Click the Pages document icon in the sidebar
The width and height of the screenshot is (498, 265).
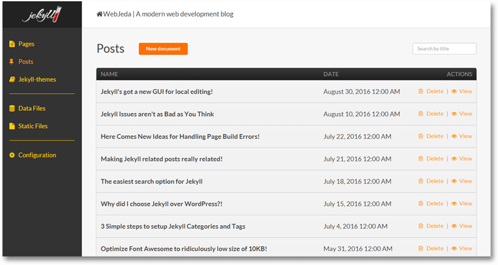tap(12, 44)
